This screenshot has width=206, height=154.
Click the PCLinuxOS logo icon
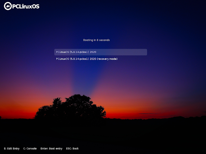[x=8, y=6]
